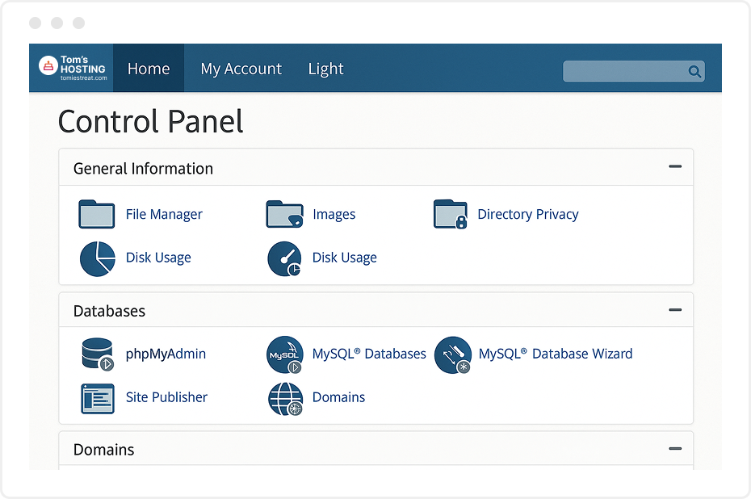Collapse the Databases section
This screenshot has width=751, height=499.
pyautogui.click(x=675, y=310)
